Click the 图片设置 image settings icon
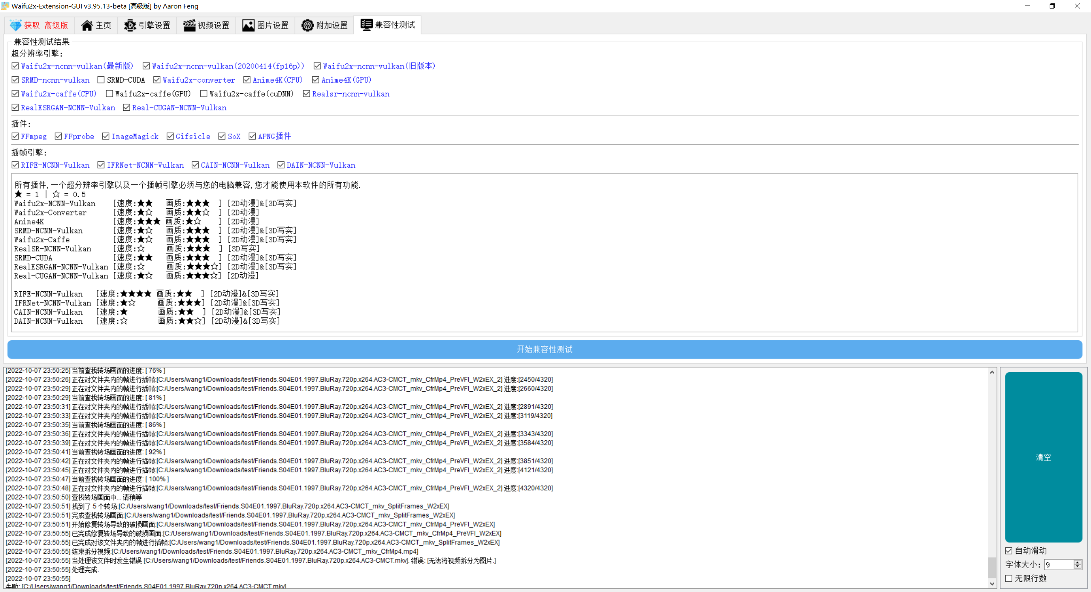Image resolution: width=1091 pixels, height=592 pixels. (x=248, y=25)
